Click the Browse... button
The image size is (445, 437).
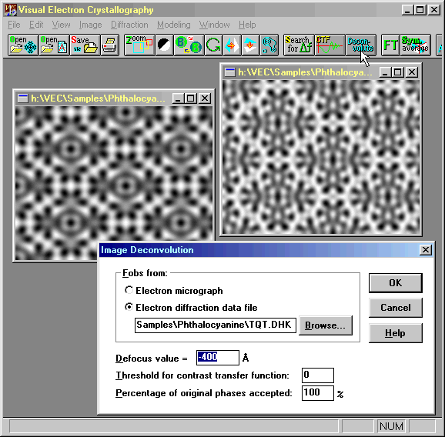click(326, 325)
